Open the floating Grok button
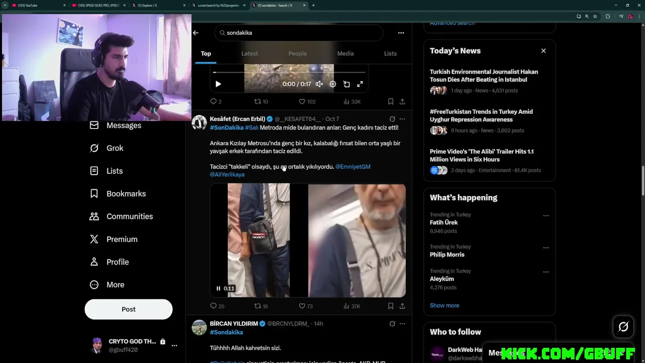 (623, 327)
